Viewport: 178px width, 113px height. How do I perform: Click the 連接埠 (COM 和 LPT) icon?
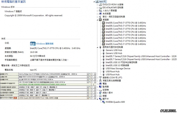tap(100, 78)
